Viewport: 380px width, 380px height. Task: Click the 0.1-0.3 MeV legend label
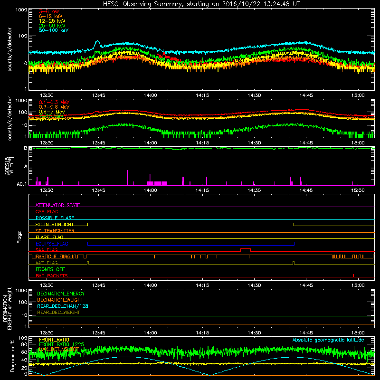(x=54, y=102)
